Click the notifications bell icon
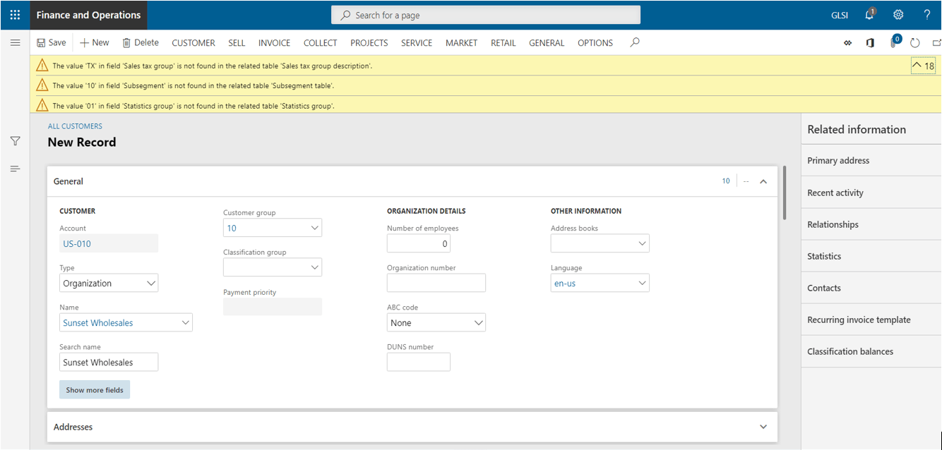Screen dimensions: 942x450 tap(870, 15)
